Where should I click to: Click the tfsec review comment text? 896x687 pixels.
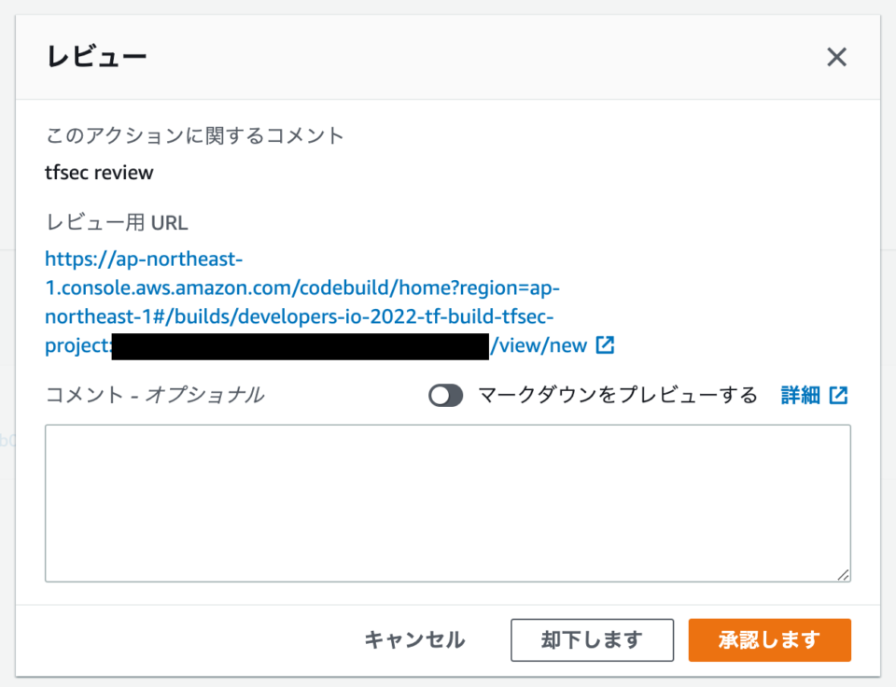[x=99, y=172]
